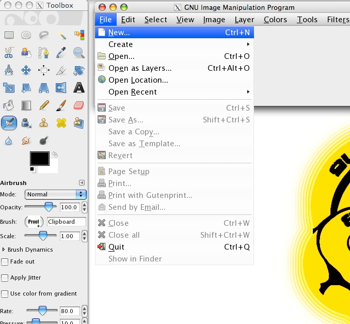The width and height of the screenshot is (350, 324).
Task: Select the Rectangle Select tool
Action: point(9,35)
